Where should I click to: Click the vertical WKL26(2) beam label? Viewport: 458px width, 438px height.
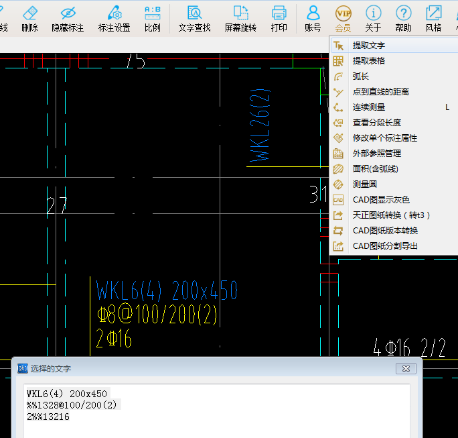click(x=259, y=125)
